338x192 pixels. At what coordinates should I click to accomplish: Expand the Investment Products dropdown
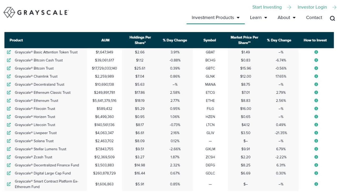(x=216, y=18)
